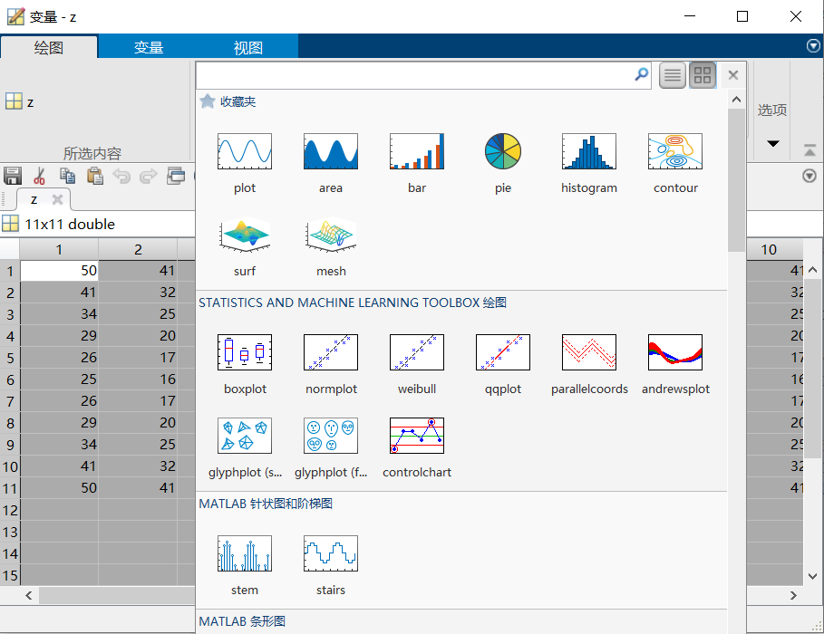Viewport: 824px width, 634px height.
Task: Click the STATISTICS AND MACHINE LEARNING TOOLBOX heading
Action: click(x=353, y=303)
